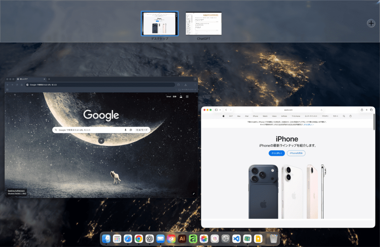Switch to the ChatGPT space thumbnail
380x247 pixels.
click(x=204, y=23)
